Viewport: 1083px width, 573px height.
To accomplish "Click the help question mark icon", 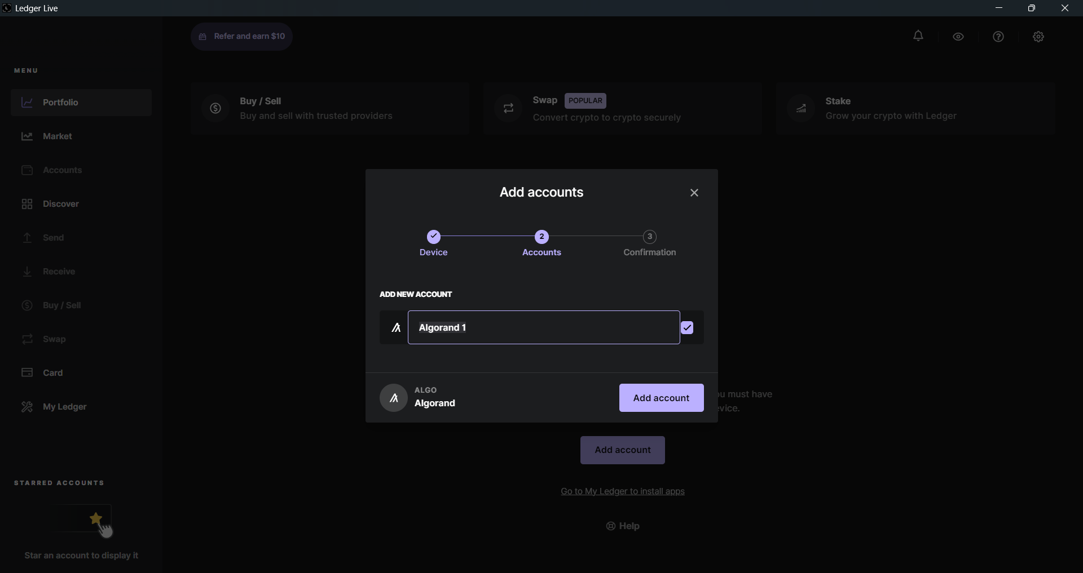I will 998,36.
